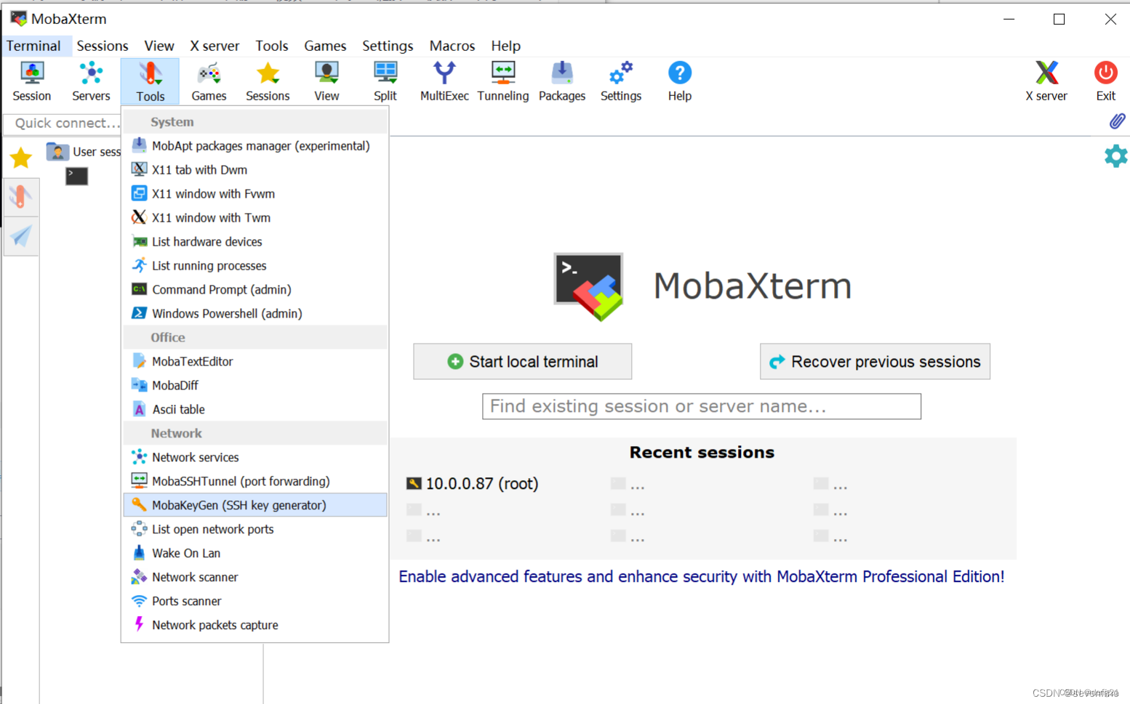Select Wake On Lan
Viewport: 1130px width, 704px height.
255,554
